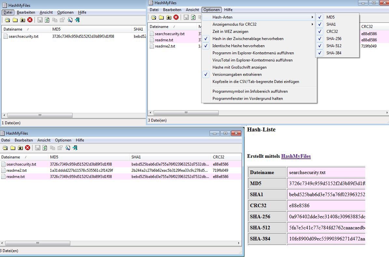
Task: Click the Find magnifier icon in the single-file window
Action: click(x=70, y=20)
